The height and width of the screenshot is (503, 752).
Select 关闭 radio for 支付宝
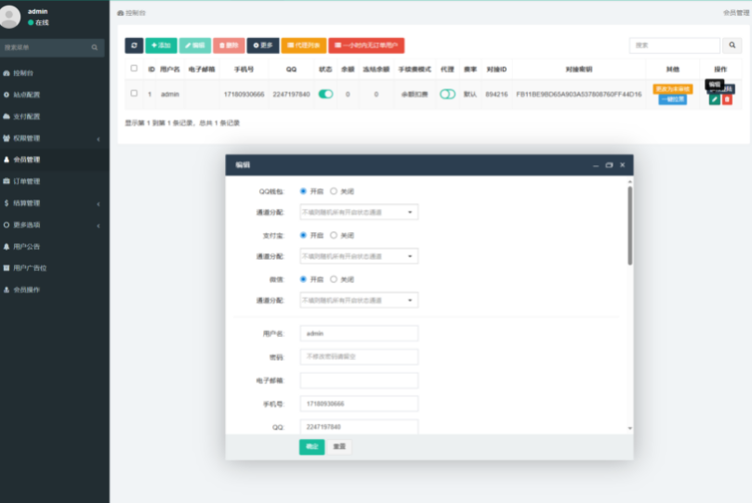pos(334,235)
